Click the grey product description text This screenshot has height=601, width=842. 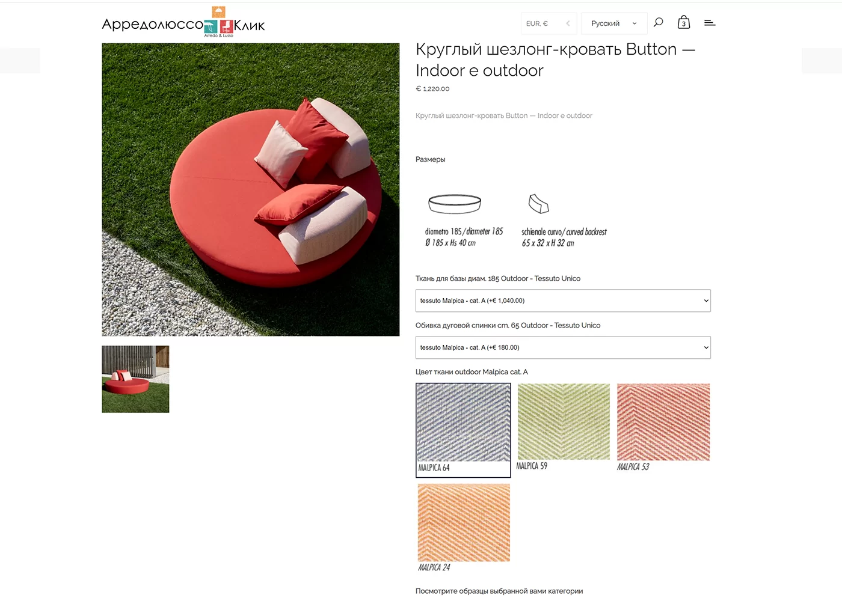pyautogui.click(x=504, y=115)
